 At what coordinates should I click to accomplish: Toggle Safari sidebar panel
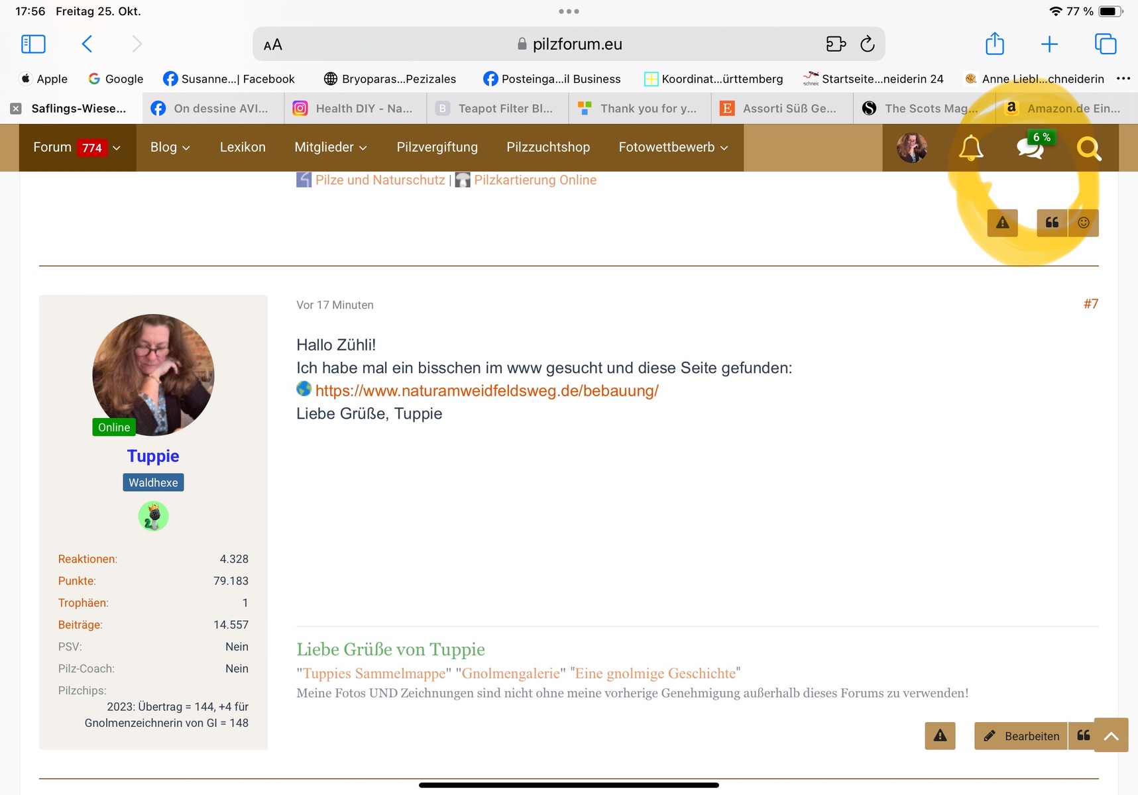[33, 44]
